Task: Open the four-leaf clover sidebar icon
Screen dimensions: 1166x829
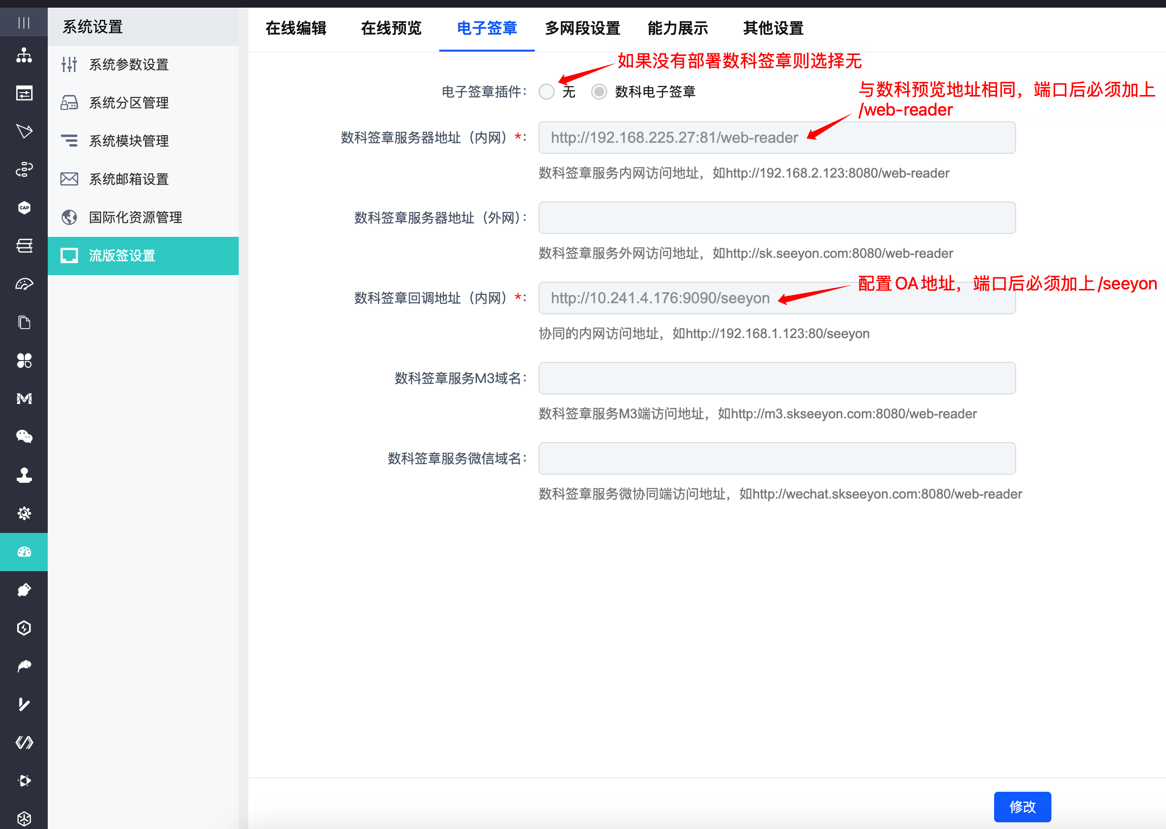Action: [x=23, y=361]
